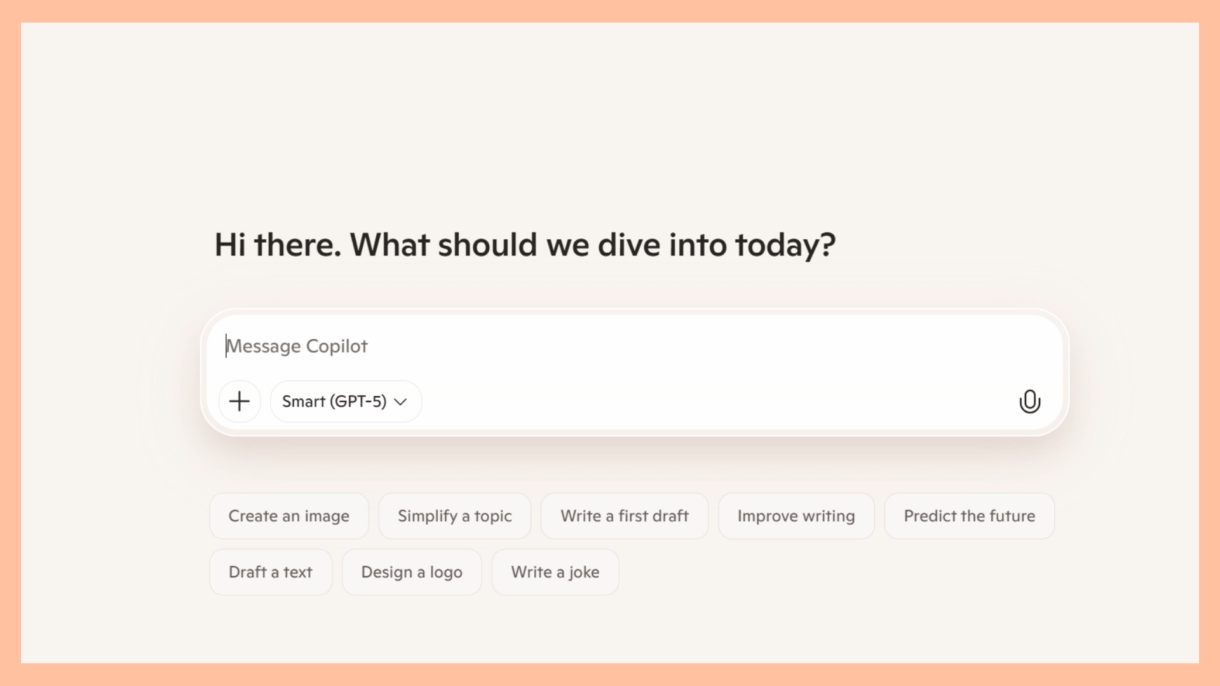
Task: Choose 'Write a first draft'
Action: point(624,516)
